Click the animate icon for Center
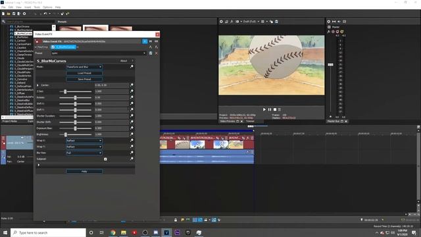Image resolution: width=421 pixels, height=237 pixels. (x=132, y=85)
